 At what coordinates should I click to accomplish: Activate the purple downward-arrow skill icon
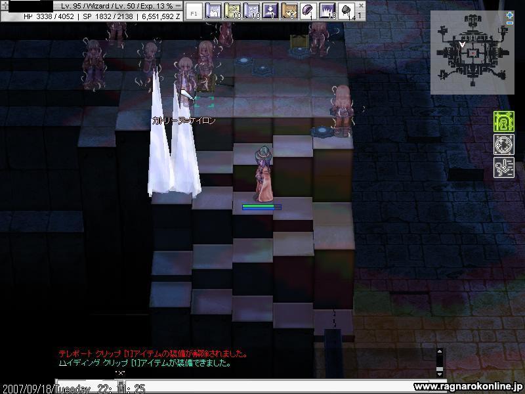(270, 11)
